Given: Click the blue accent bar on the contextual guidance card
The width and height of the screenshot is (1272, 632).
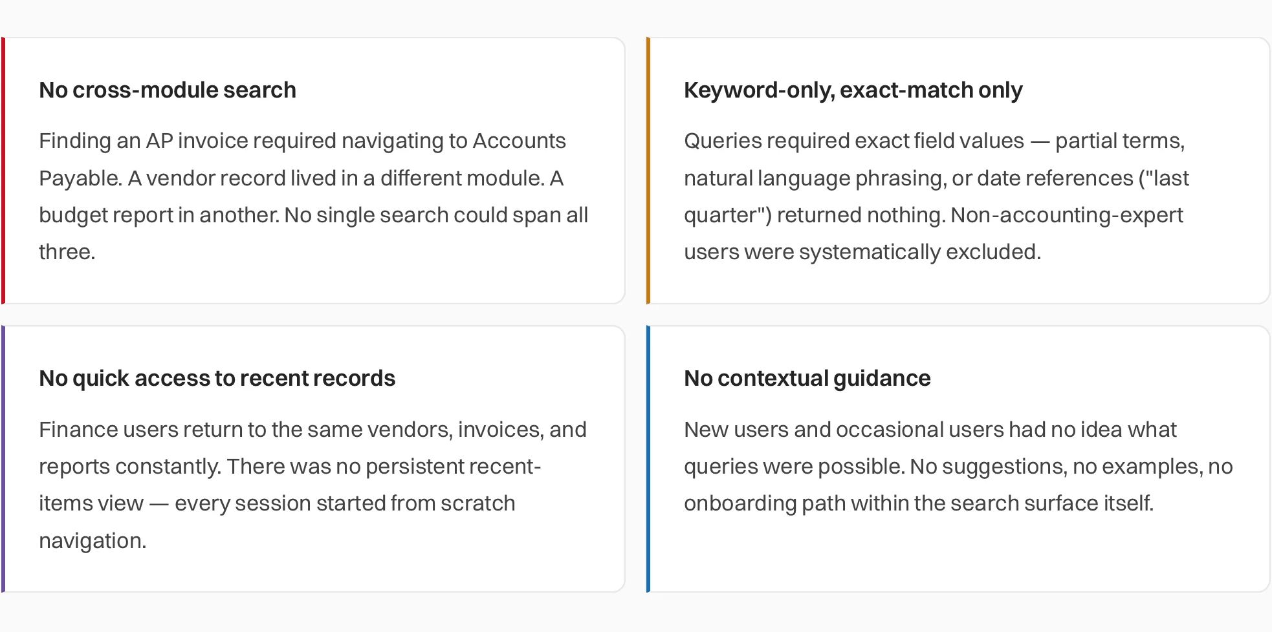Looking at the screenshot, I should [x=648, y=459].
